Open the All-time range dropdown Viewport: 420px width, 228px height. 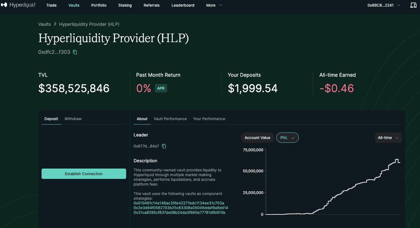pyautogui.click(x=388, y=138)
